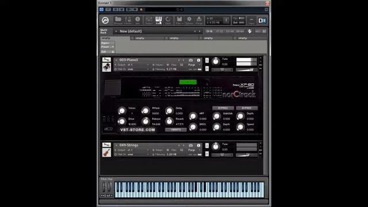Select next instrument arrow on 003-Piano3
The height and width of the screenshot is (207, 368).
pyautogui.click(x=183, y=60)
